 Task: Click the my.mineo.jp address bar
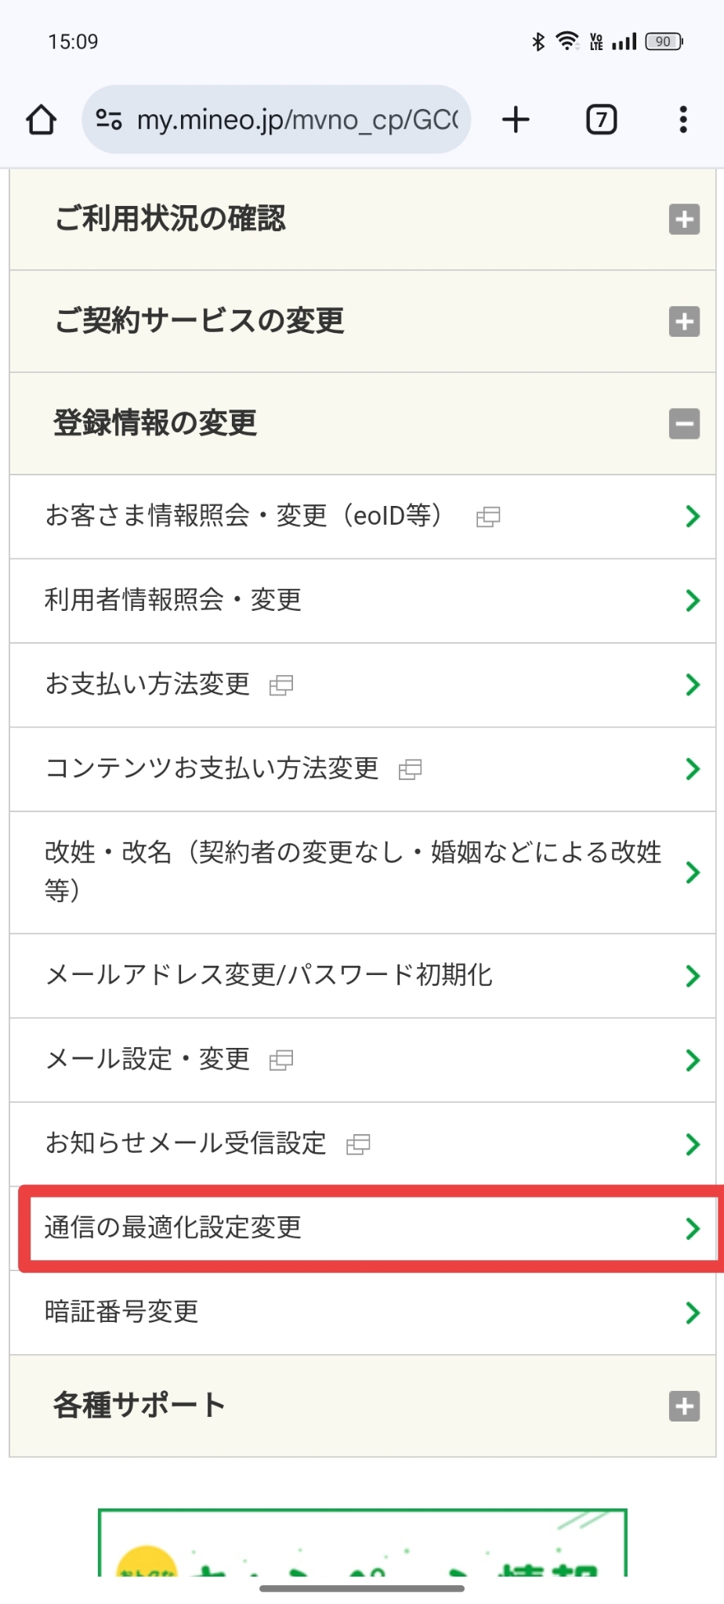pos(298,120)
